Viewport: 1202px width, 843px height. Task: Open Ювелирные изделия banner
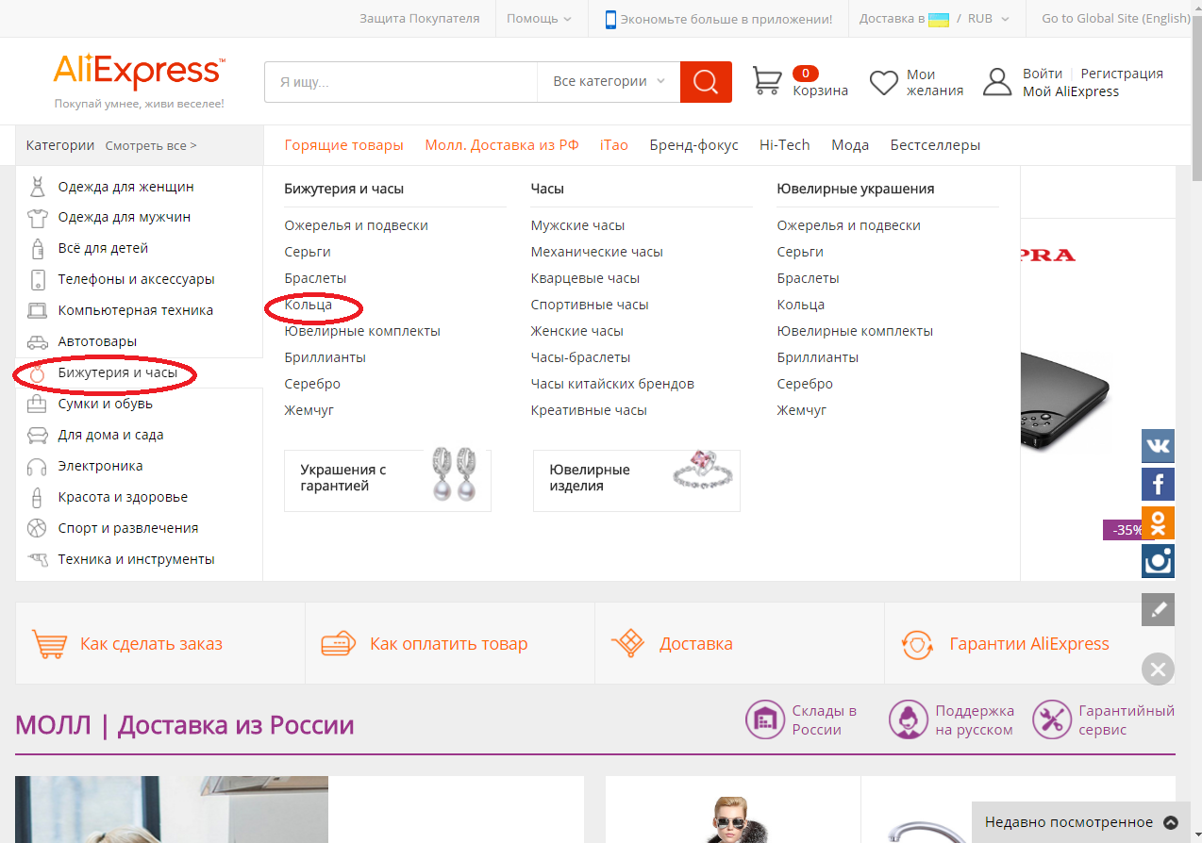tap(637, 480)
